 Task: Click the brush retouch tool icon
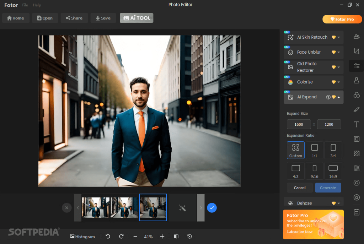pos(357,109)
